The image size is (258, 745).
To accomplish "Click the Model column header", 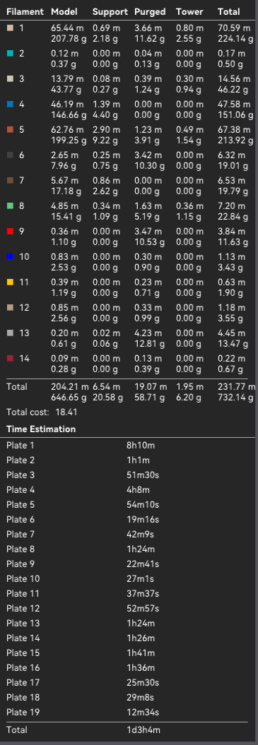I will coord(64,12).
